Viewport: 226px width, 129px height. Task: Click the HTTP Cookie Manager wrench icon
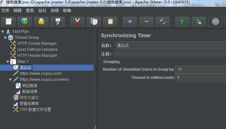pyautogui.click(x=13, y=44)
